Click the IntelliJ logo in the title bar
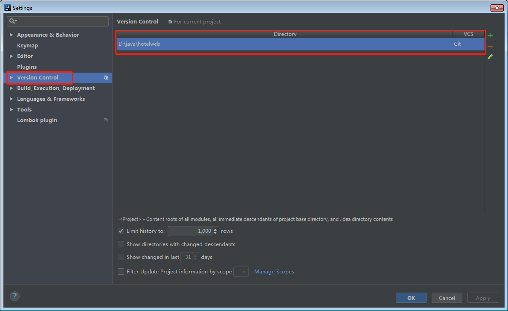The width and height of the screenshot is (508, 311). point(7,7)
